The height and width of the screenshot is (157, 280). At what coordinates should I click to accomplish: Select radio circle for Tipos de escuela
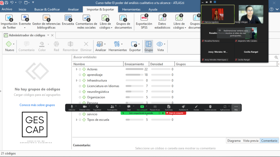80,120
